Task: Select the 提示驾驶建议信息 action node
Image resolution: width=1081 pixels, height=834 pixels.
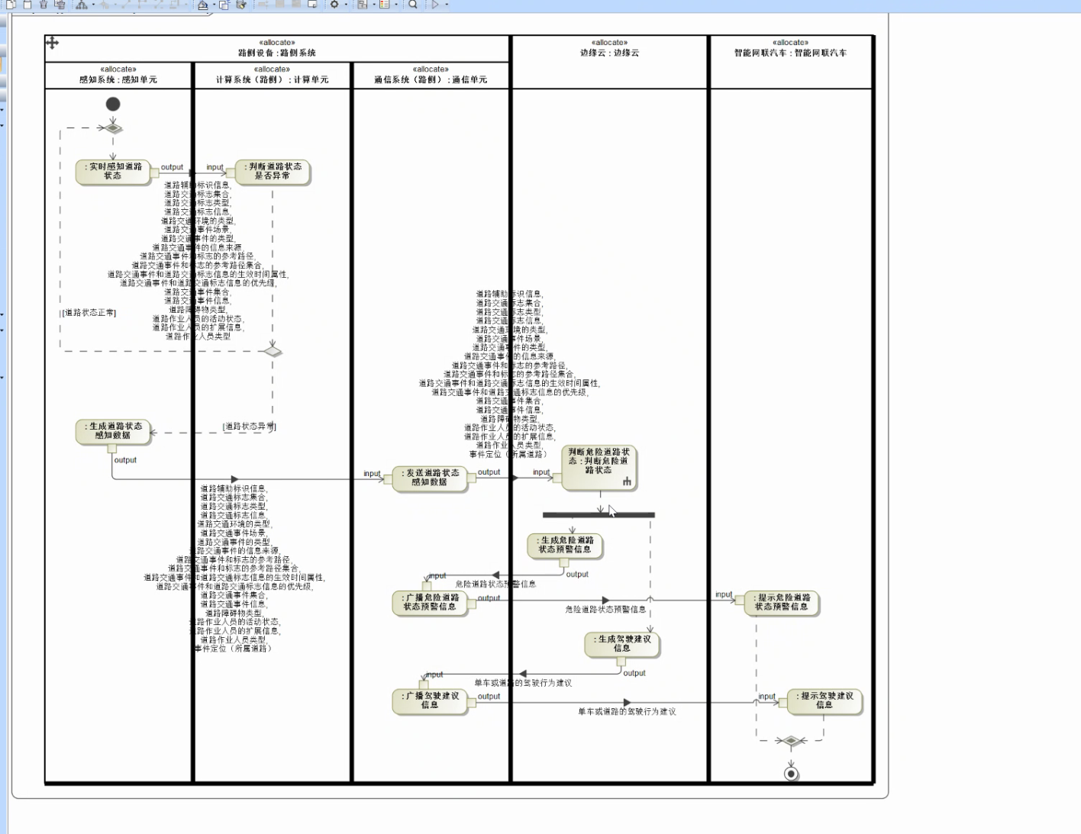Action: point(824,700)
